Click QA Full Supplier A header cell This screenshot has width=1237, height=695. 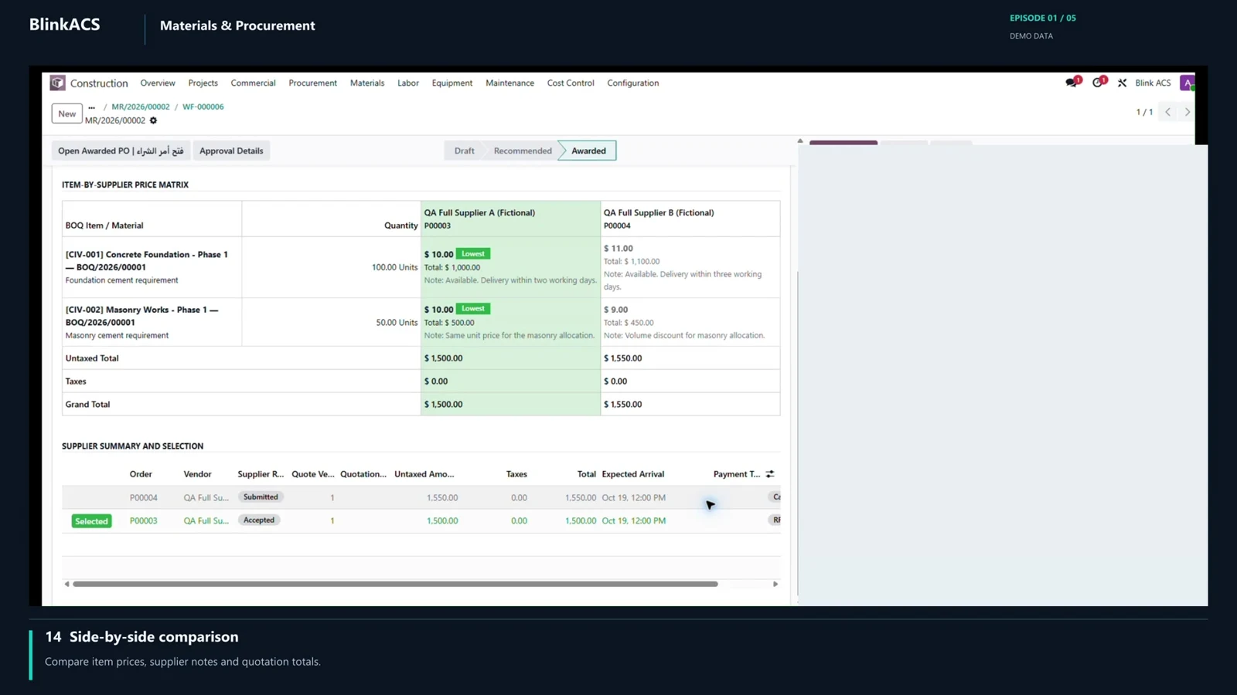pos(510,219)
